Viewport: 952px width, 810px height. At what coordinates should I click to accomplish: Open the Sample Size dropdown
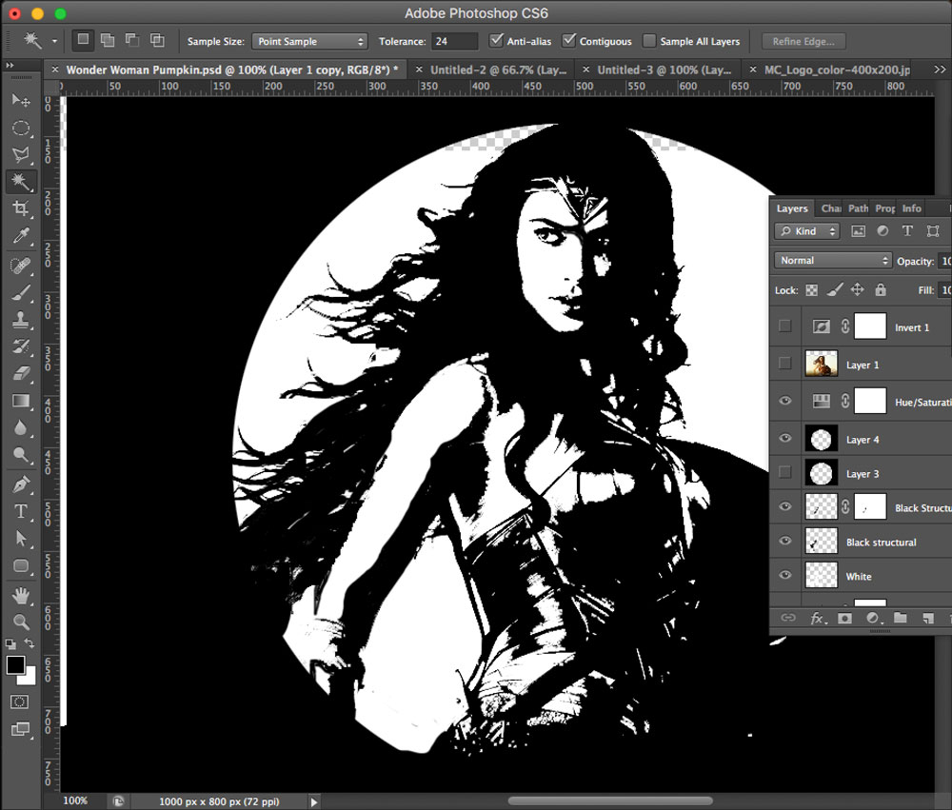309,42
